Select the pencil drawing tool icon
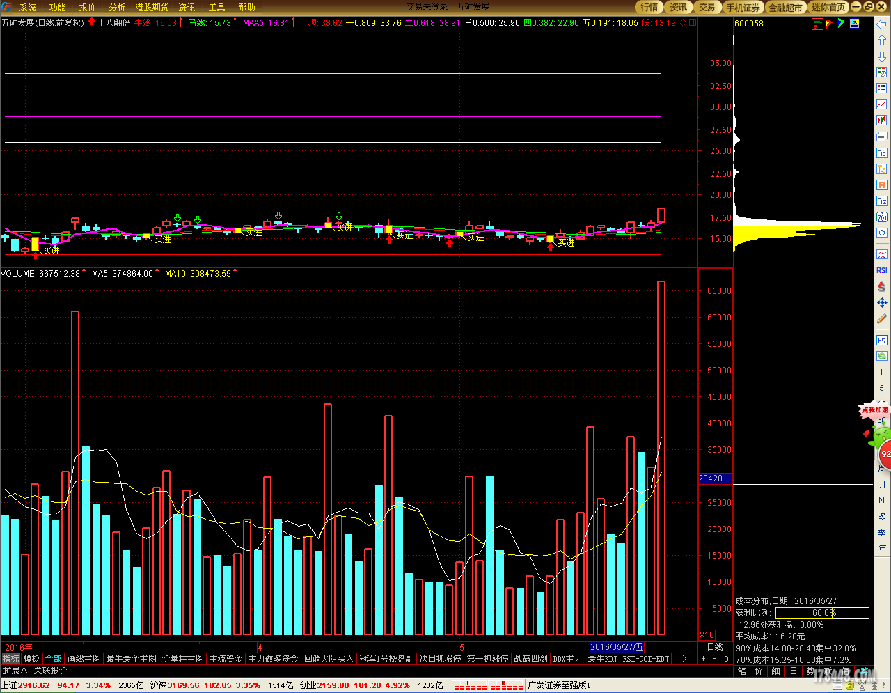The image size is (891, 693). pos(882,318)
